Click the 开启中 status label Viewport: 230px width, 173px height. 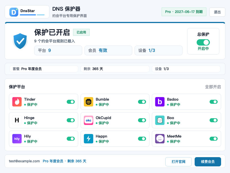point(203,48)
